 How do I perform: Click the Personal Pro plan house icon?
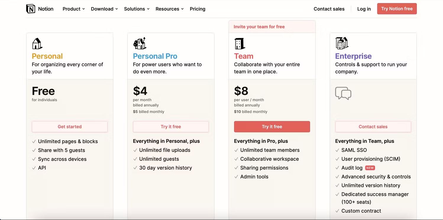140,43
